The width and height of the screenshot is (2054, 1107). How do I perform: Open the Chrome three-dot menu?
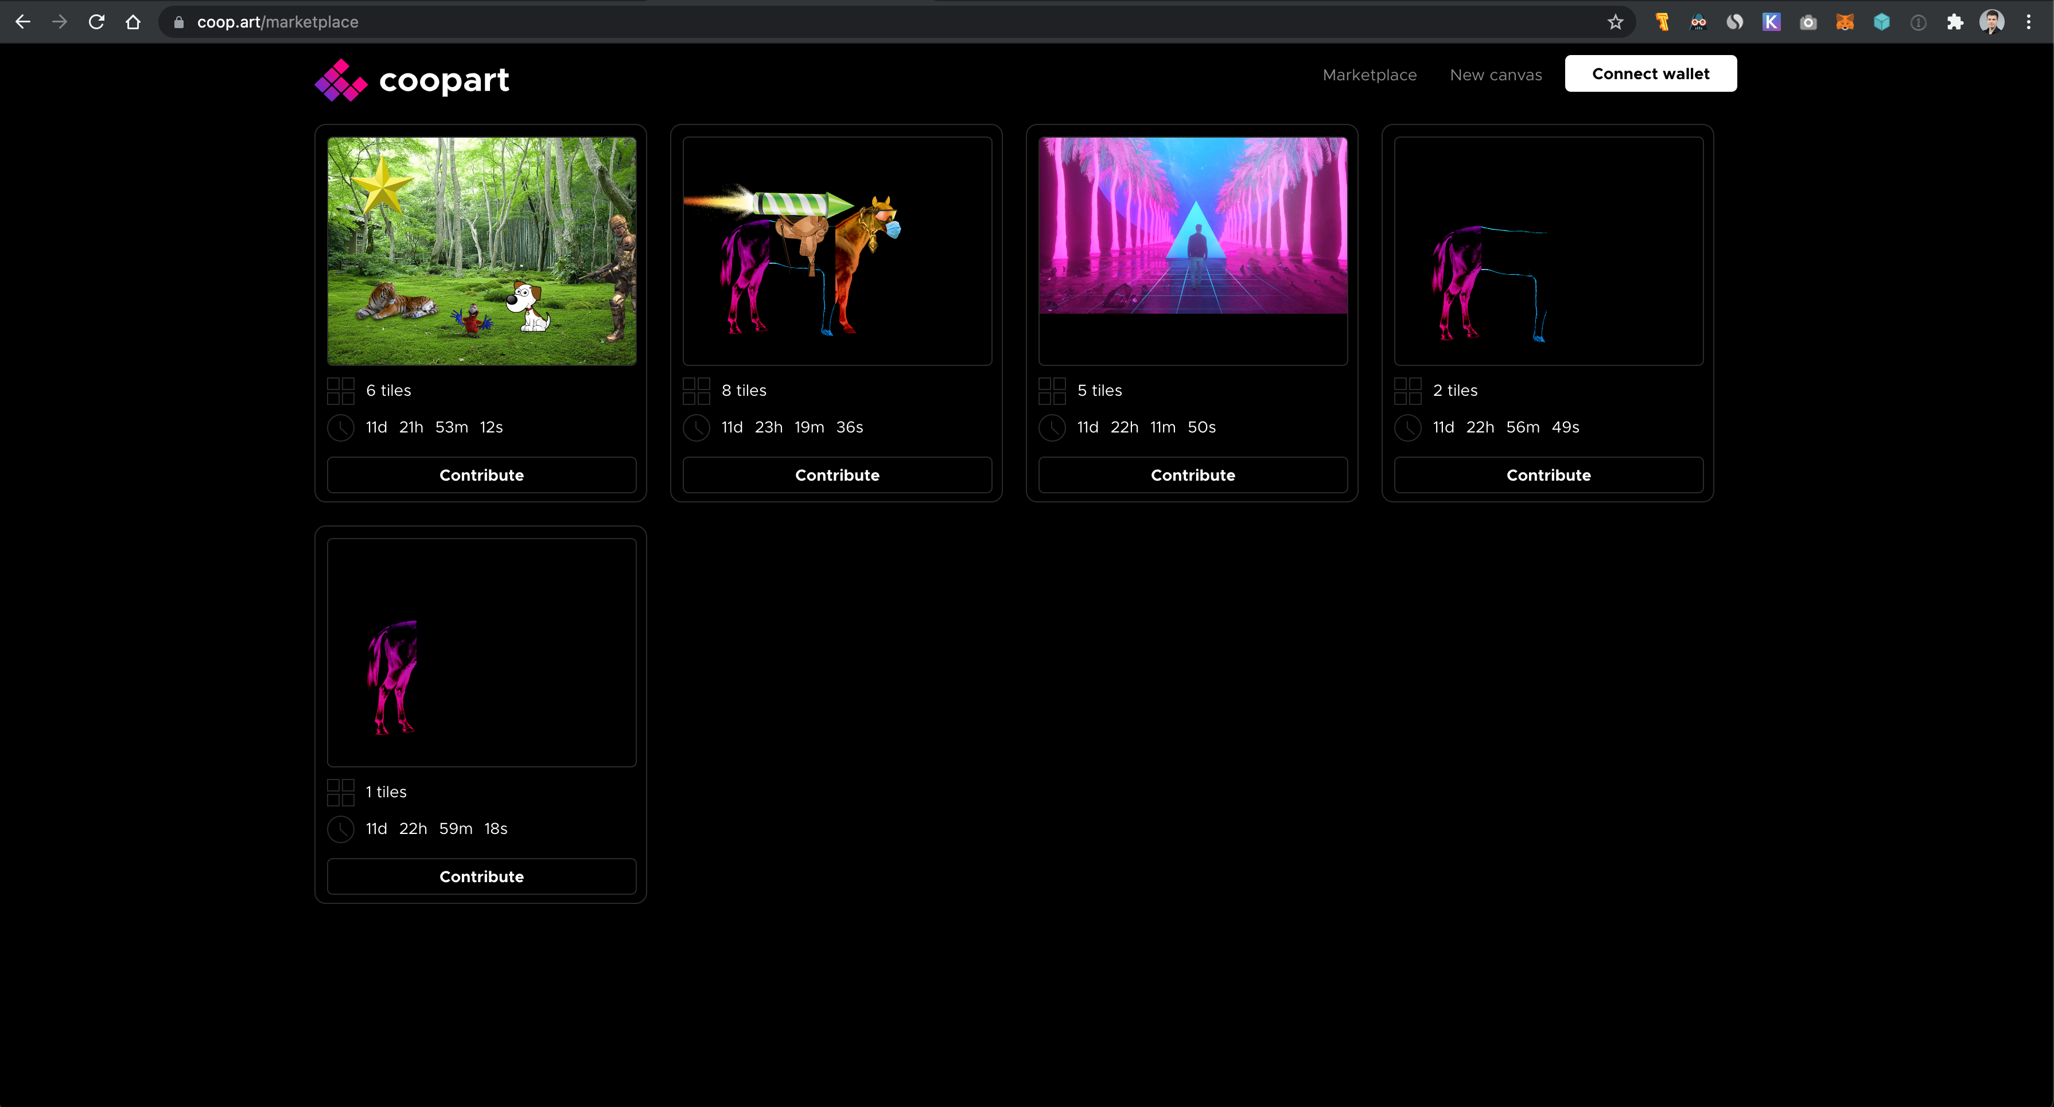click(2029, 22)
